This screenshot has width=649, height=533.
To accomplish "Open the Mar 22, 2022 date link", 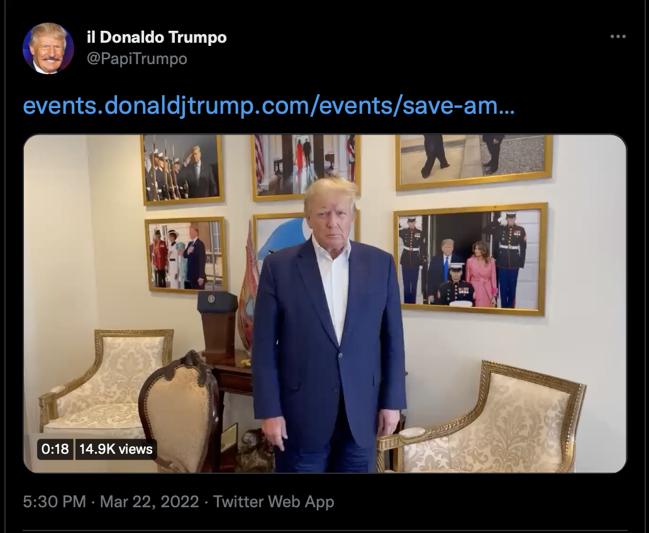I will click(150, 502).
